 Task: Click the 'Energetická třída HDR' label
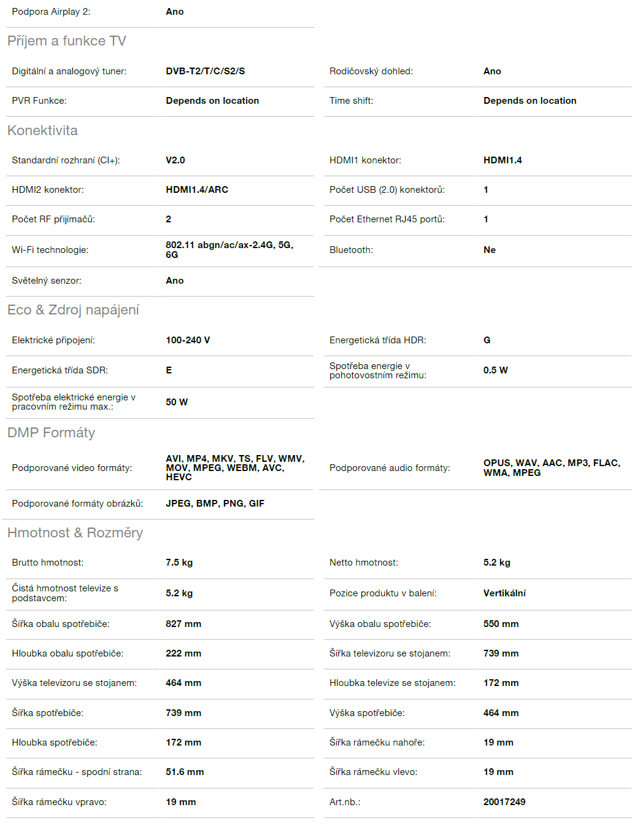pos(377,340)
